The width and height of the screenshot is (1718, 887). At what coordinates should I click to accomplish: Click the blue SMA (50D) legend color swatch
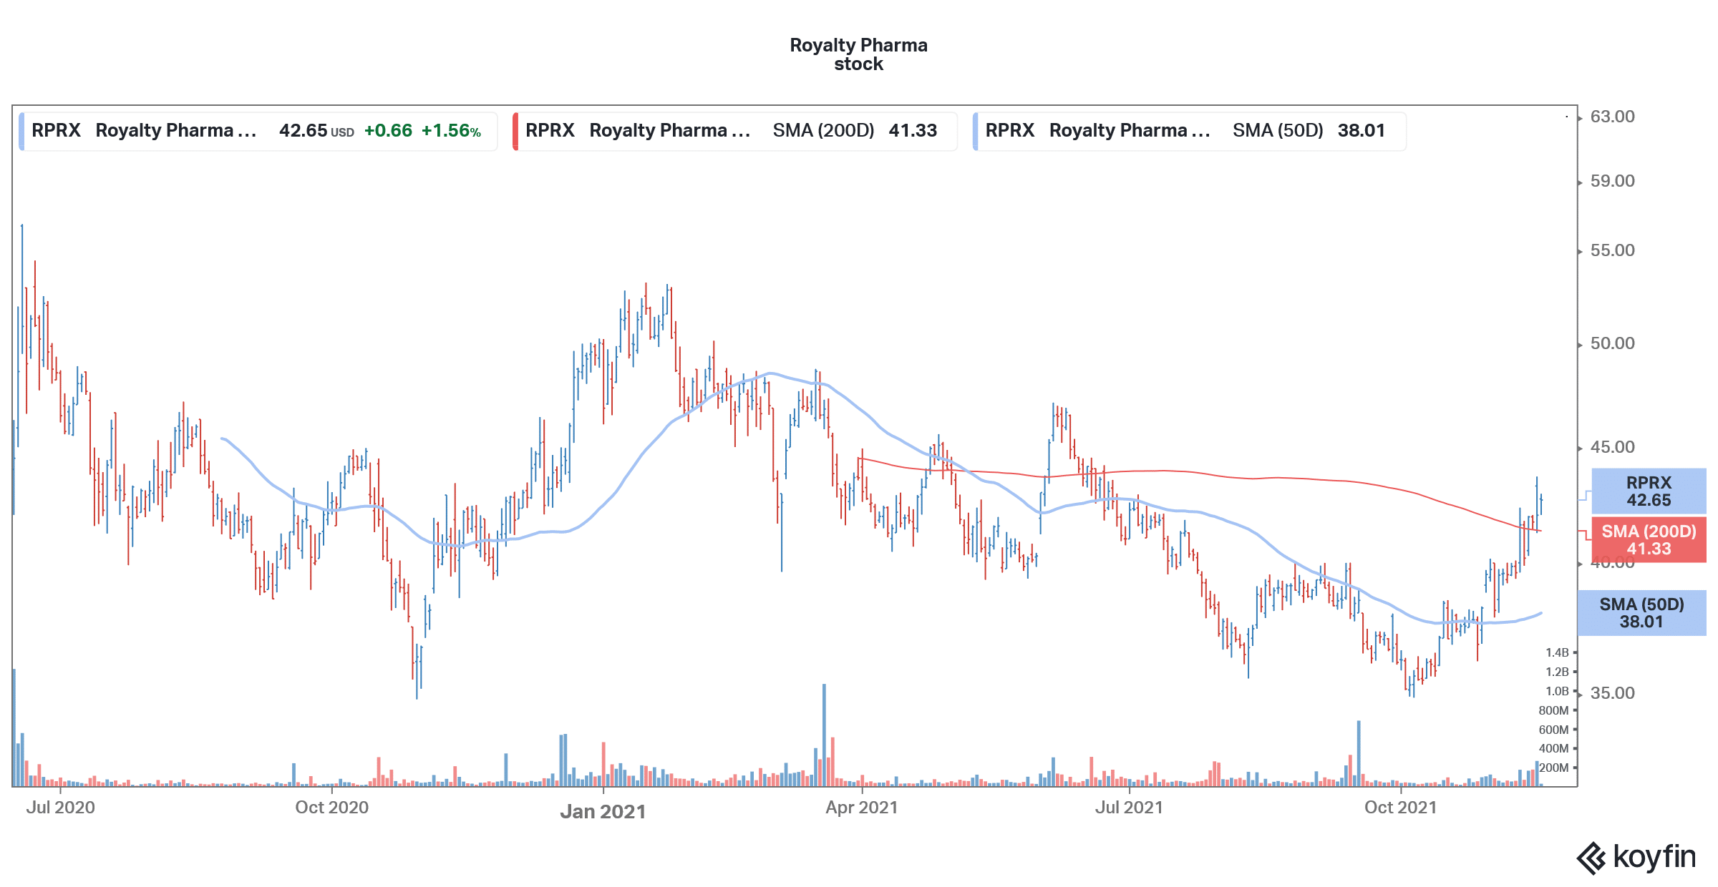point(976,131)
